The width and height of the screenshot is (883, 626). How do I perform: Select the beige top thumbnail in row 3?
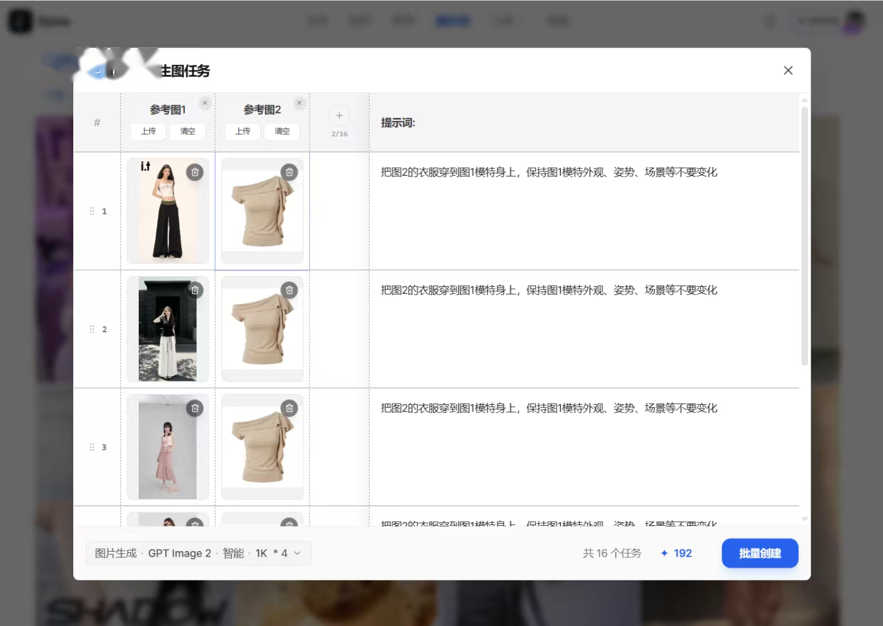262,446
